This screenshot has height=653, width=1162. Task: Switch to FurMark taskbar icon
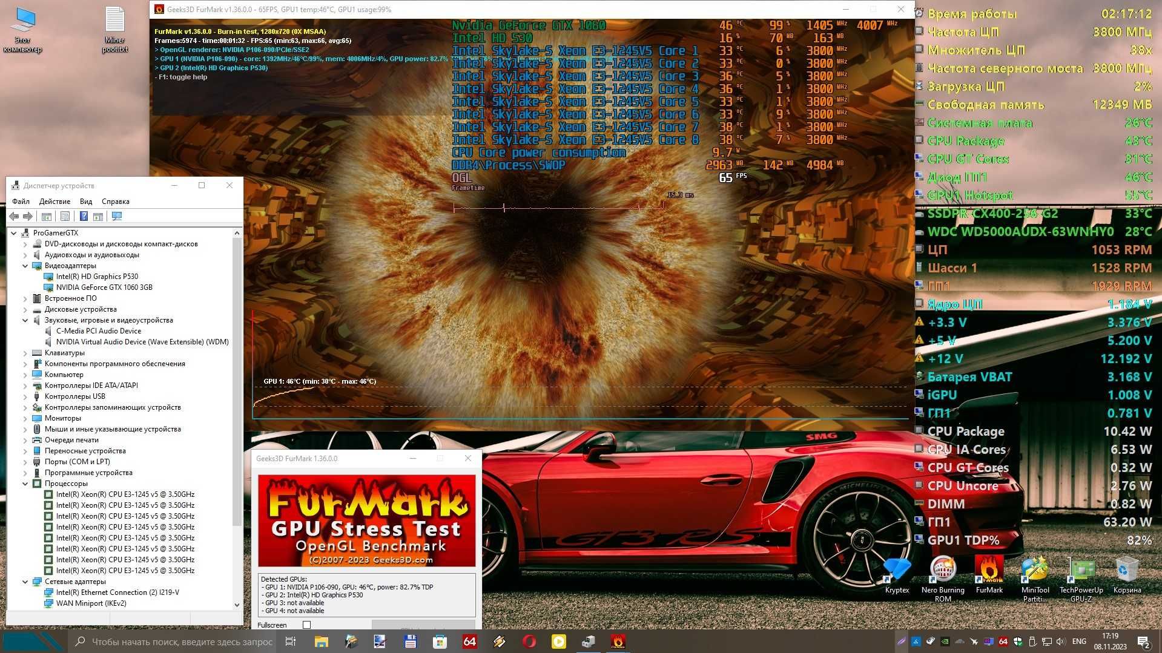pyautogui.click(x=618, y=642)
